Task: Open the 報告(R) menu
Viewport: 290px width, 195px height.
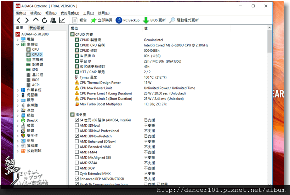Action: pyautogui.click(x=51, y=13)
